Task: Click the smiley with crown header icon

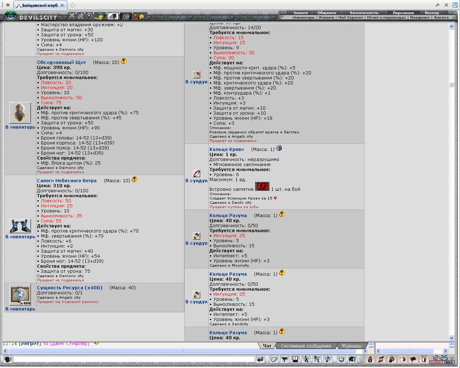Action: click(x=100, y=16)
